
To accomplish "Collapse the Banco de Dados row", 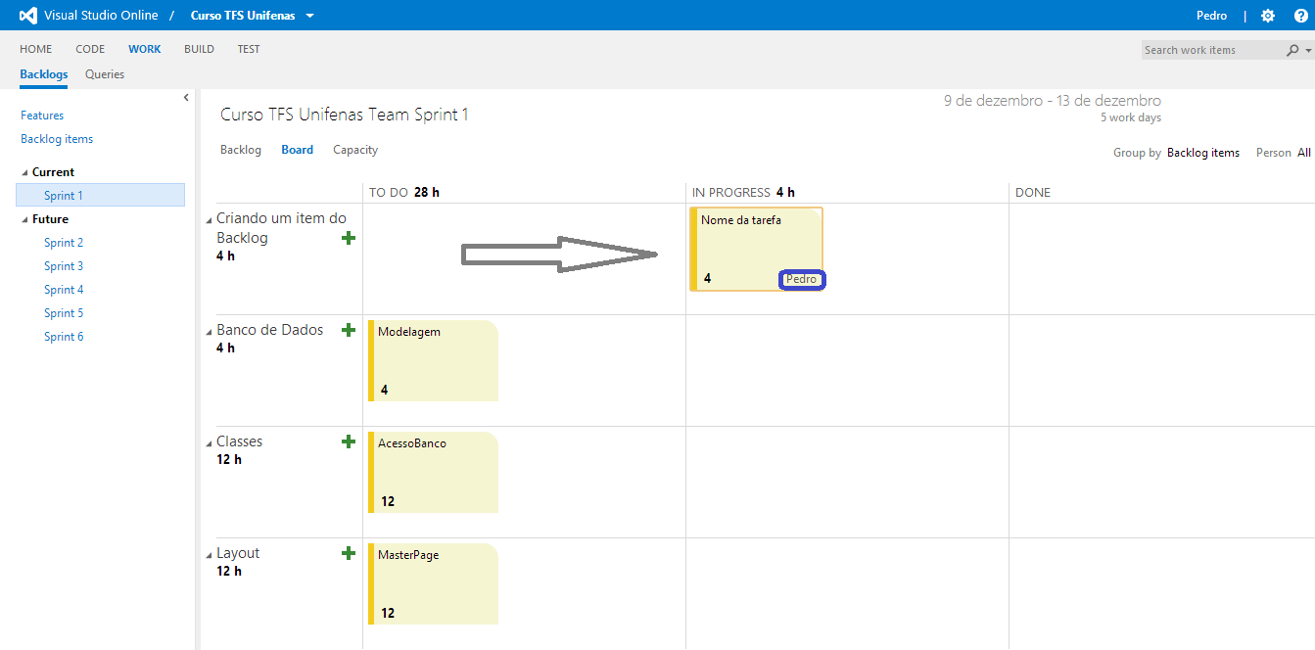I will coord(209,332).
